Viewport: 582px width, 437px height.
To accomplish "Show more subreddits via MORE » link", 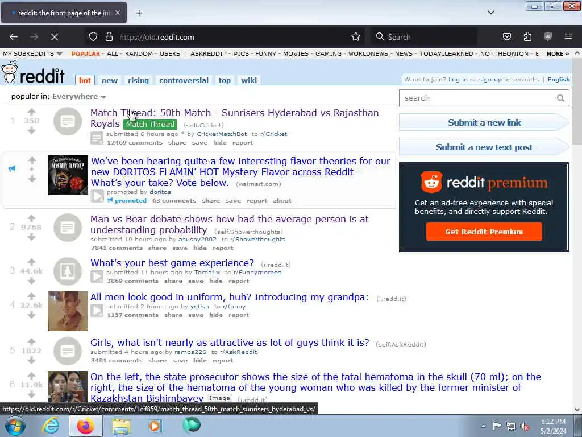I will pos(558,53).
